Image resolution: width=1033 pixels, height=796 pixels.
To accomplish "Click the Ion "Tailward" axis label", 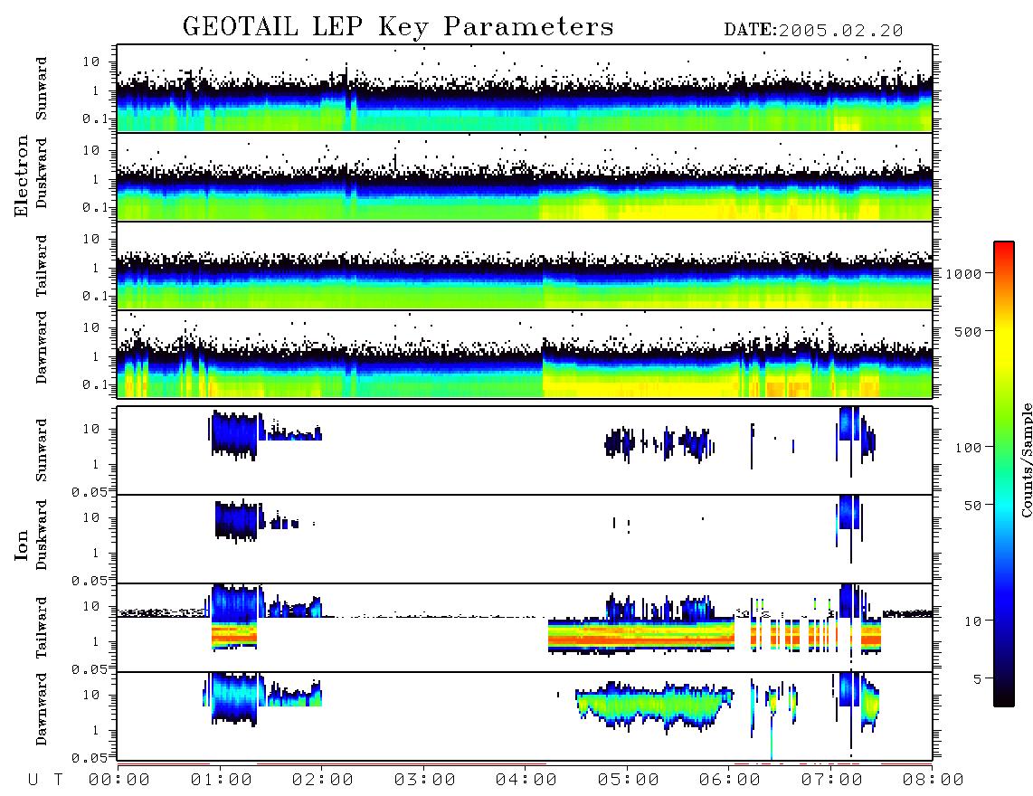I will coord(42,628).
